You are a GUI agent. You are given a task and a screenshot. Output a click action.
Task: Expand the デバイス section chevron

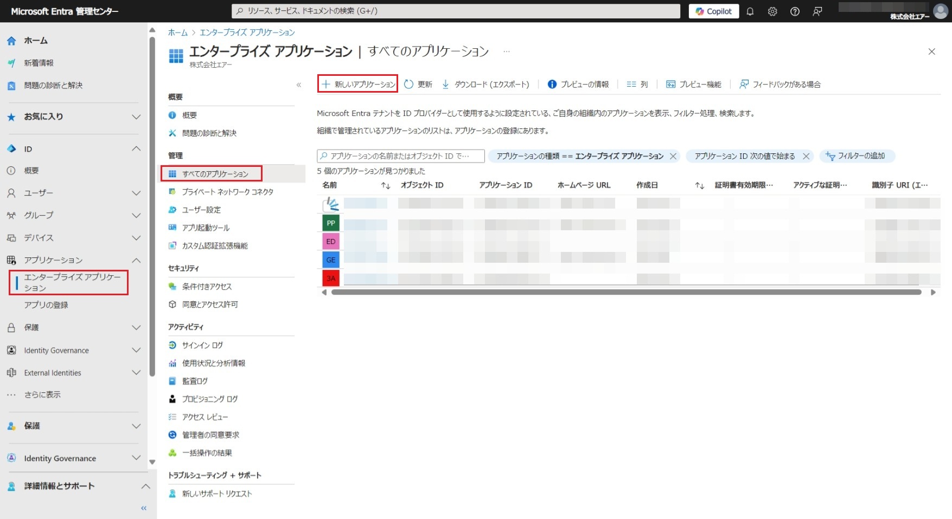[136, 238]
